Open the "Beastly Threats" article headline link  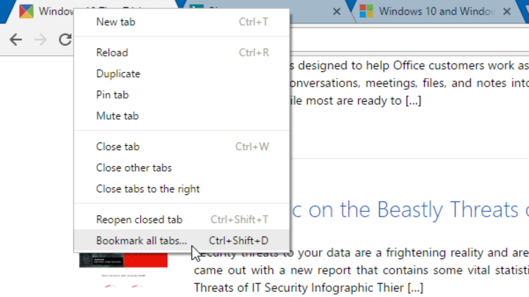pos(397,209)
